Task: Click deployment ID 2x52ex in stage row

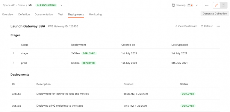Action: 75,53
